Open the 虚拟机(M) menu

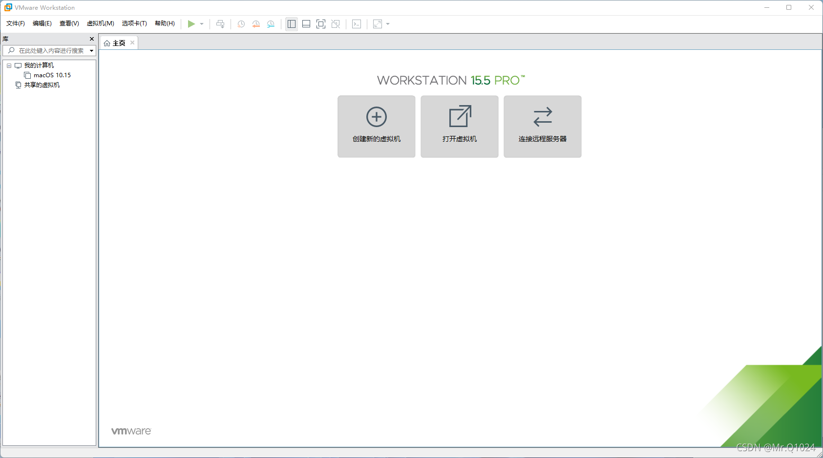pyautogui.click(x=101, y=23)
